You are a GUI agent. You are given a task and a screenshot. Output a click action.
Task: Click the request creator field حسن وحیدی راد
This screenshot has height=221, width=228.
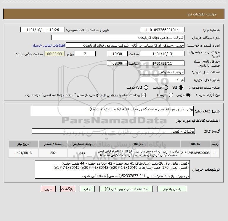point(125,45)
